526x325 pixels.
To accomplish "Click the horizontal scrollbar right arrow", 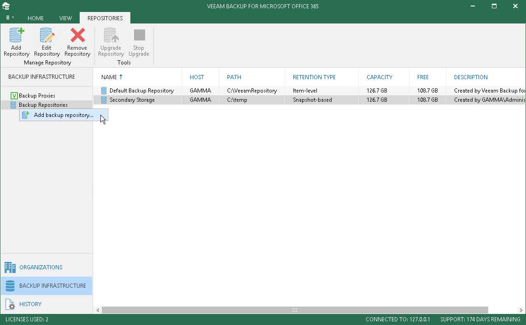I will coord(521,310).
